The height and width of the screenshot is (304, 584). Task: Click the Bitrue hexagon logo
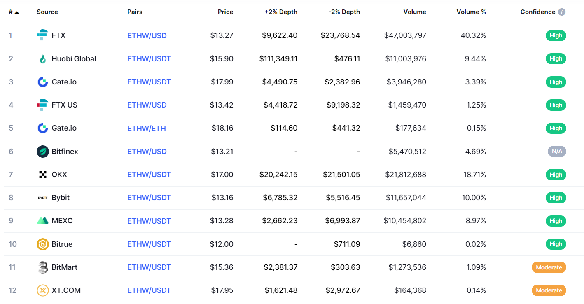[x=42, y=244]
